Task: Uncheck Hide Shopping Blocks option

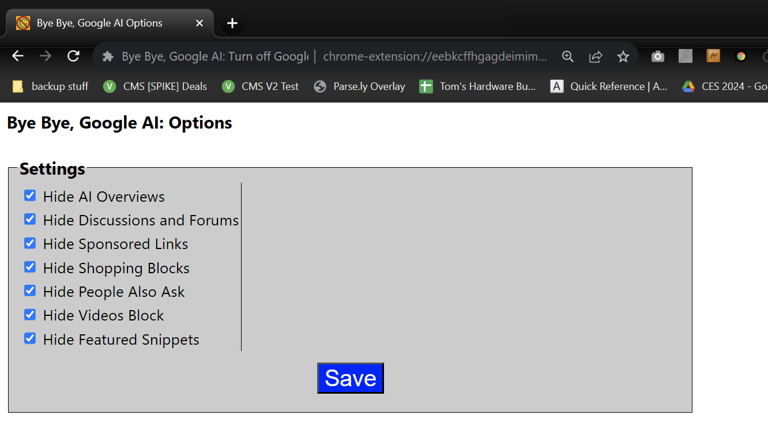Action: pyautogui.click(x=30, y=267)
